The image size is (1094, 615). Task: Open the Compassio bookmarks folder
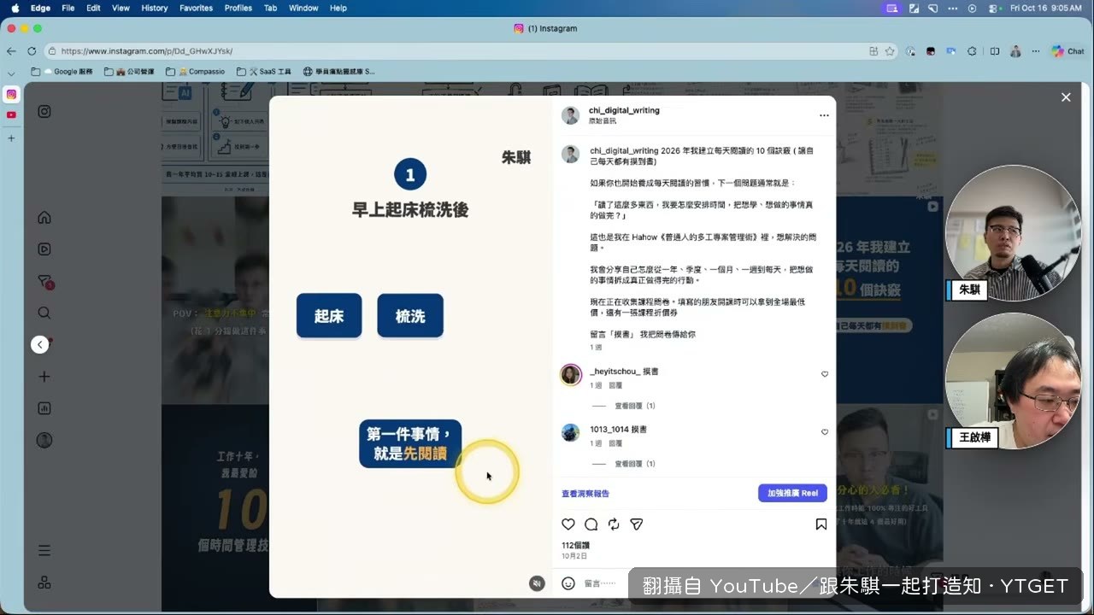click(x=196, y=72)
